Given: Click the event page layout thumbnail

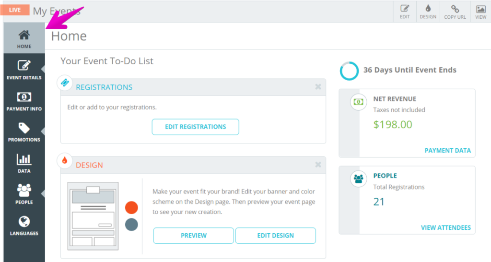Looking at the screenshot, I should point(93,216).
